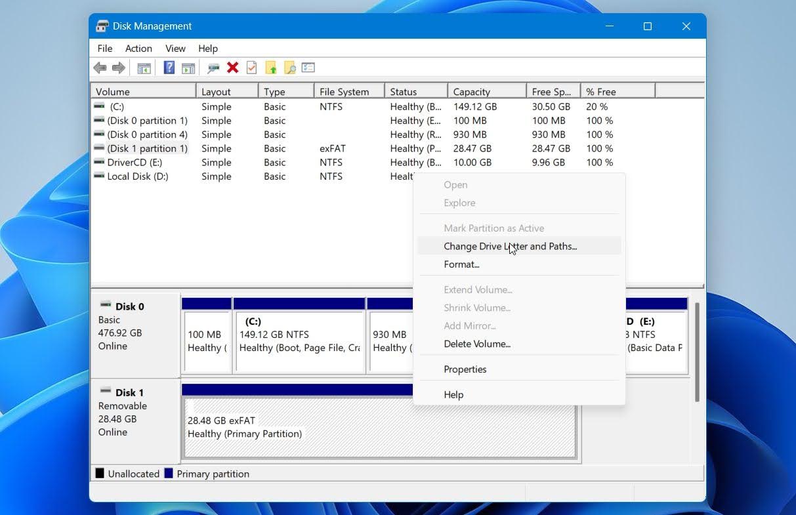Click the % Free column header
The image size is (796, 515).
click(618, 91)
